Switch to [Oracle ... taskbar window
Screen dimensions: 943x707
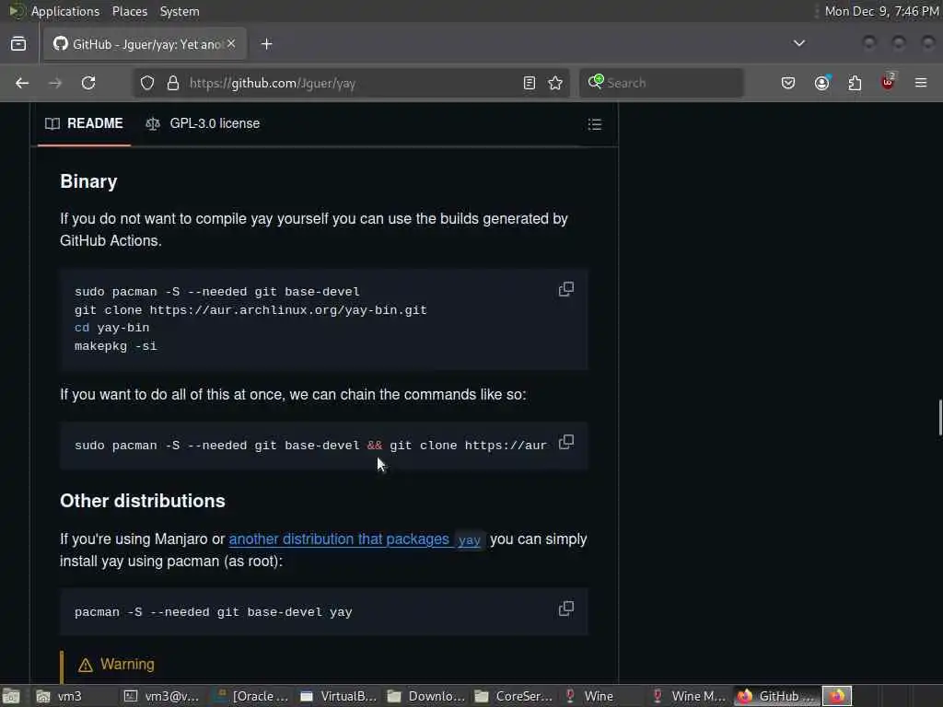pos(250,696)
